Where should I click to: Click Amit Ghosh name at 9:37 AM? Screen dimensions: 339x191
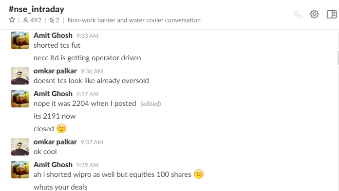click(53, 94)
